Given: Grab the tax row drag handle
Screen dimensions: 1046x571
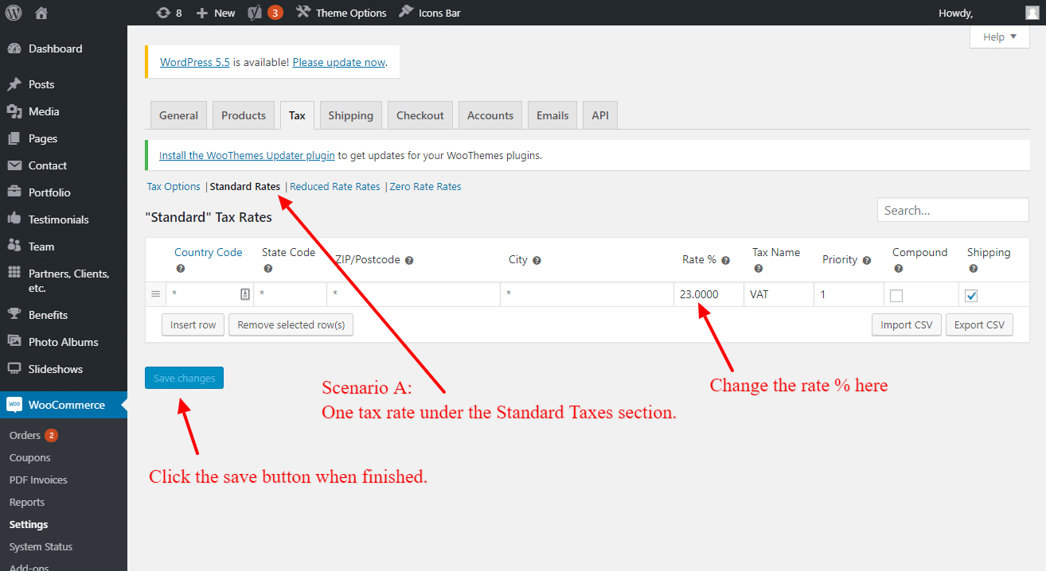Looking at the screenshot, I should coord(156,294).
